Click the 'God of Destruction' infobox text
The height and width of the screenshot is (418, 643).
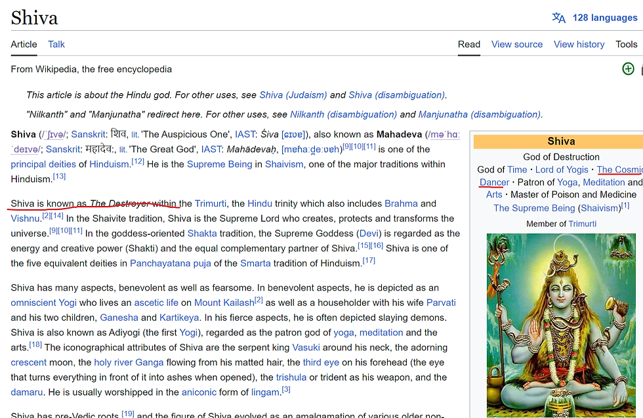[561, 157]
